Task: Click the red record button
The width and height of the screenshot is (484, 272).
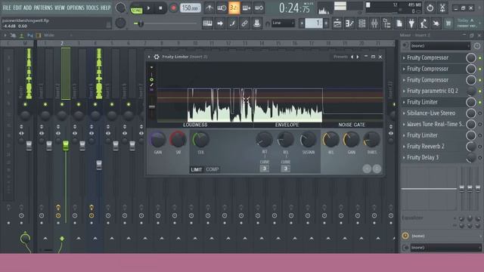Action: [173, 8]
